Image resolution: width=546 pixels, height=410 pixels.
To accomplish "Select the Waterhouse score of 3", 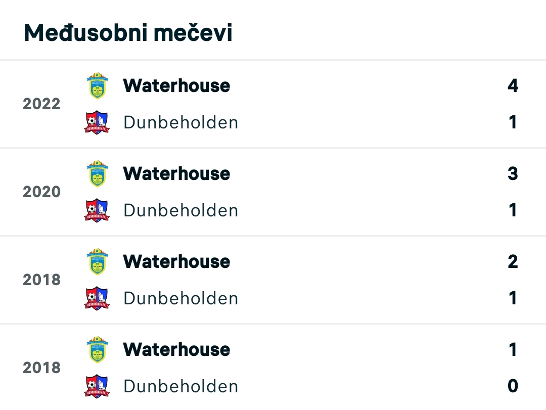I will (513, 173).
